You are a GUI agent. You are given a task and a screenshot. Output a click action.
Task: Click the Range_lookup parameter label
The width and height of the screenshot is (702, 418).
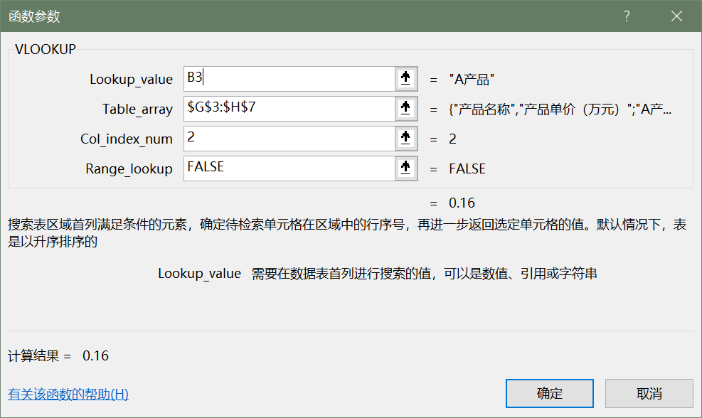tap(129, 169)
